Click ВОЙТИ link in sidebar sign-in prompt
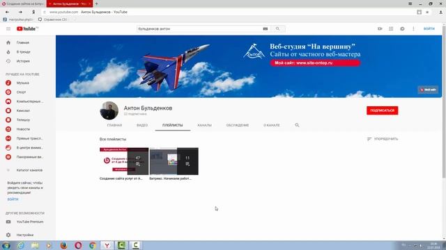The height and width of the screenshot is (250, 446). [x=13, y=199]
